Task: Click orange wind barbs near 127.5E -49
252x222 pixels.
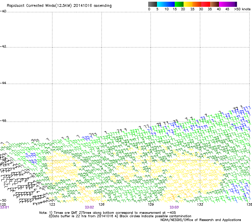Action: coord(126,178)
